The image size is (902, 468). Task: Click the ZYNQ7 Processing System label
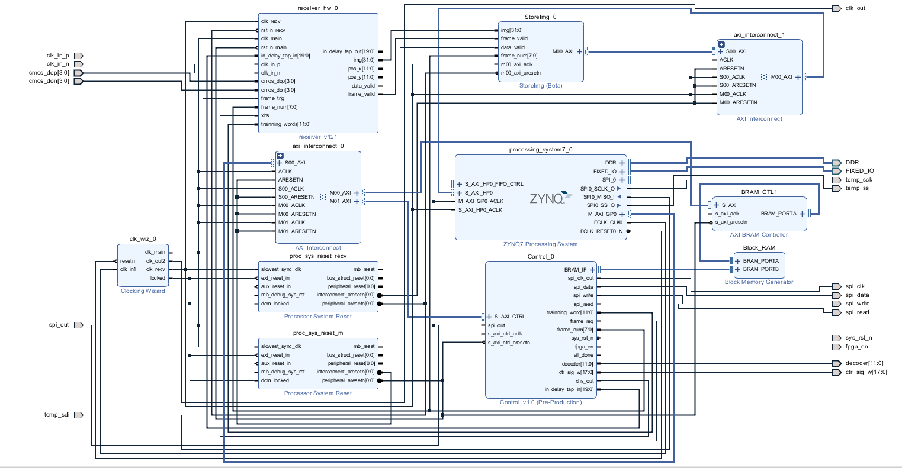pyautogui.click(x=540, y=244)
